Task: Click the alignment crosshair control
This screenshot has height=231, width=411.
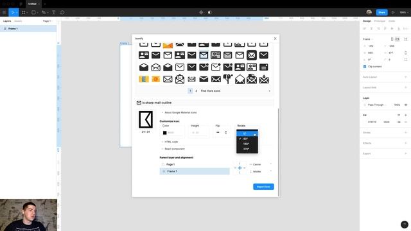Action: [x=240, y=168]
